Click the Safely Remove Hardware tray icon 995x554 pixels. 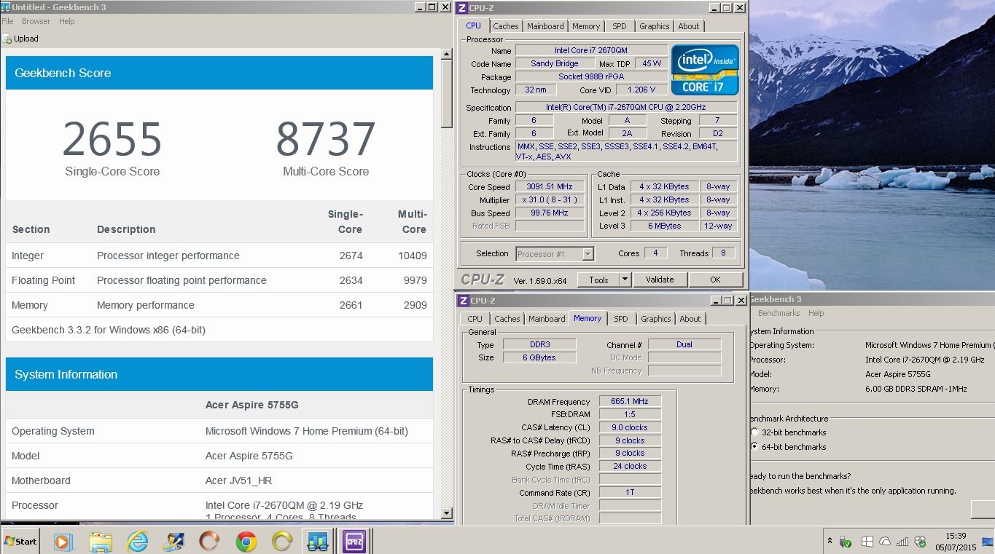tap(846, 542)
